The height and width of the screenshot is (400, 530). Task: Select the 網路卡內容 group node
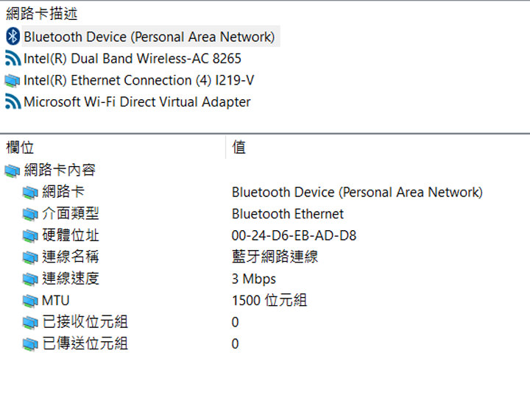[x=60, y=171]
